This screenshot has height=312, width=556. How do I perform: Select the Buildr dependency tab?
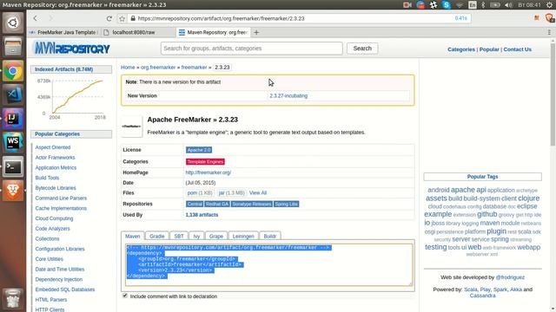[x=270, y=236]
